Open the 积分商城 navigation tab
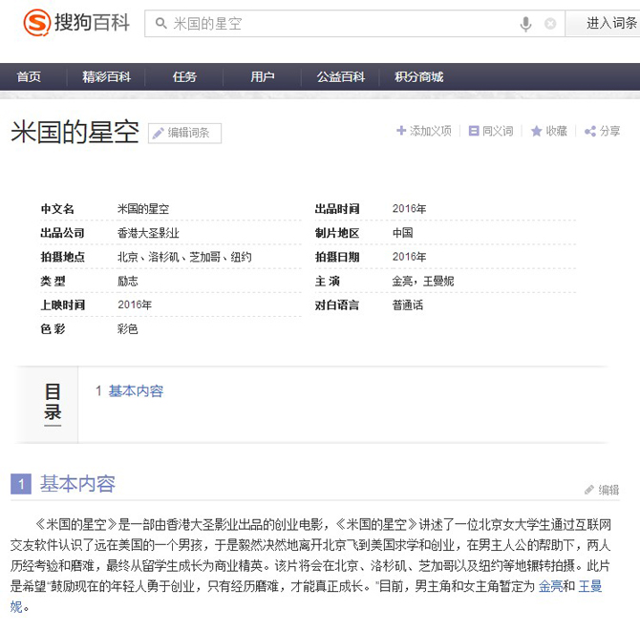 click(x=418, y=77)
